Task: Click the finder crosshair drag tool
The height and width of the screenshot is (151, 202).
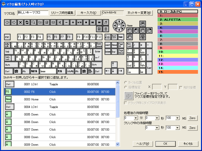Action: 129,96
